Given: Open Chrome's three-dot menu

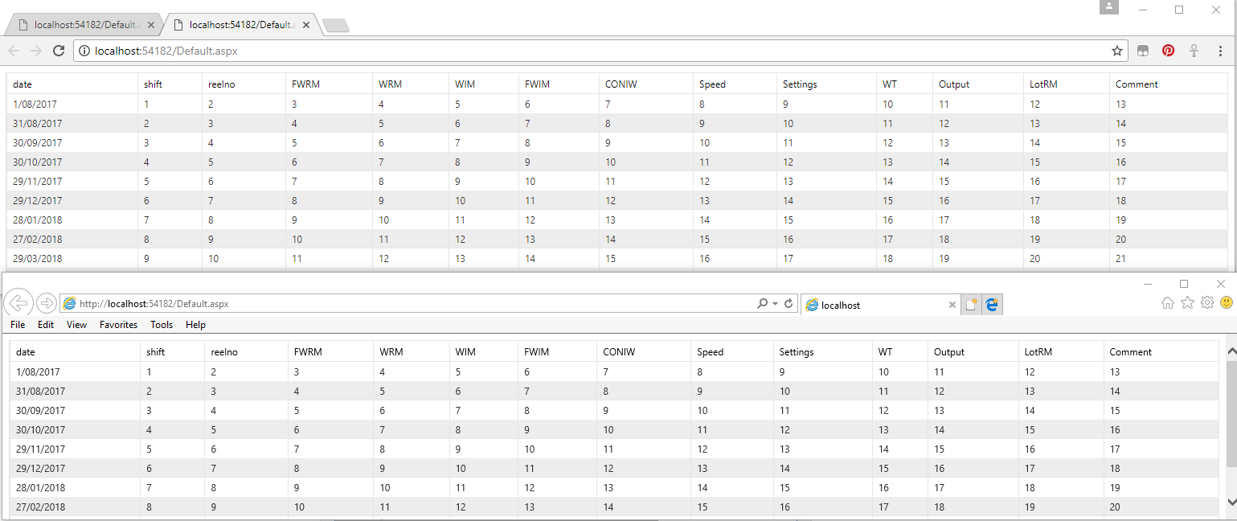Looking at the screenshot, I should click(x=1220, y=51).
